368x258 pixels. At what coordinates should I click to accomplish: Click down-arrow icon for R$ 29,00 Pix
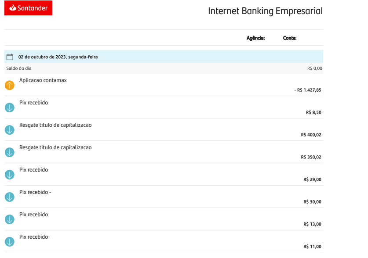[x=10, y=175]
